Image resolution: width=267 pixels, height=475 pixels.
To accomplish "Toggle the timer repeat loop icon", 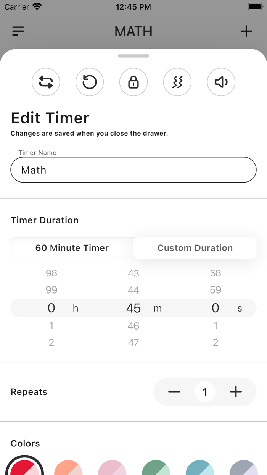I will point(46,82).
